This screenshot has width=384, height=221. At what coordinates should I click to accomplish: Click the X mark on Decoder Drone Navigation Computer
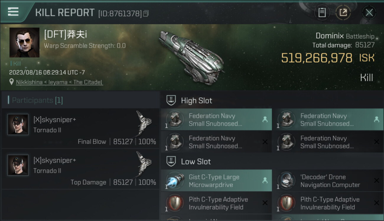[x=377, y=180]
